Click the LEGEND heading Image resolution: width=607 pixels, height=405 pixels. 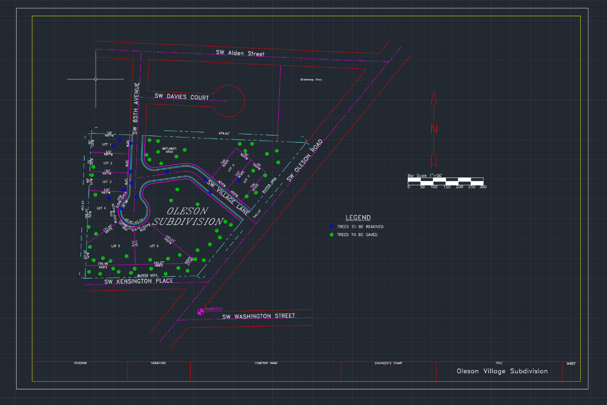click(358, 217)
